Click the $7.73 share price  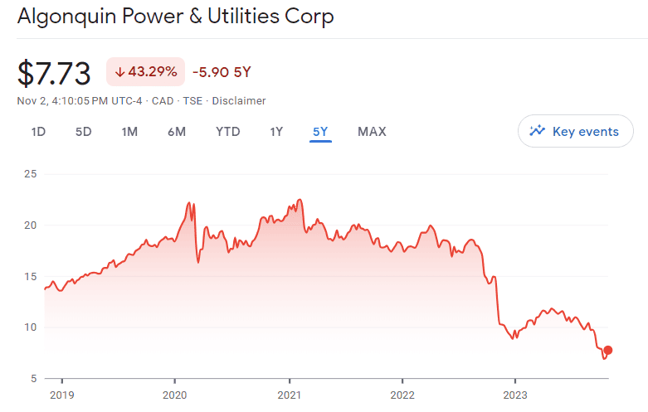(x=54, y=73)
